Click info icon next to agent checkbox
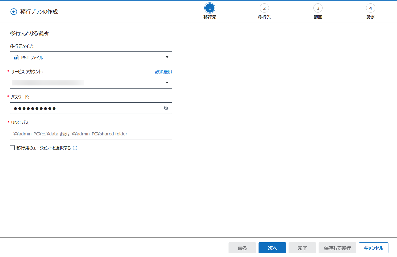The width and height of the screenshot is (397, 257). coord(75,148)
